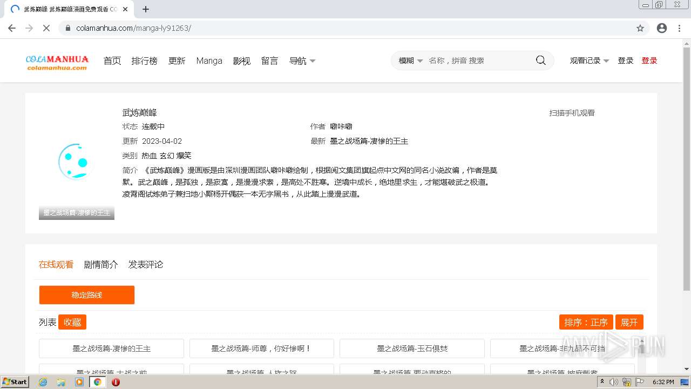Open the Windows Start button
The width and height of the screenshot is (691, 389).
(15, 382)
